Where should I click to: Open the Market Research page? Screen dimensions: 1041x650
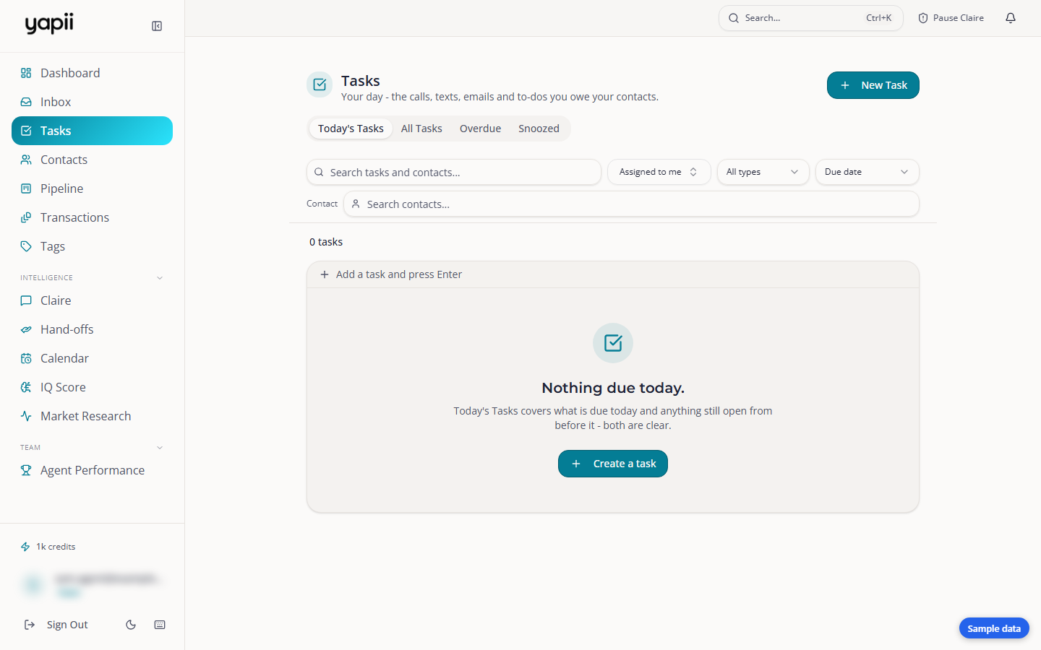pos(92,416)
